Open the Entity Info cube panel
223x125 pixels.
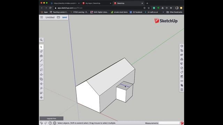tap(182, 46)
